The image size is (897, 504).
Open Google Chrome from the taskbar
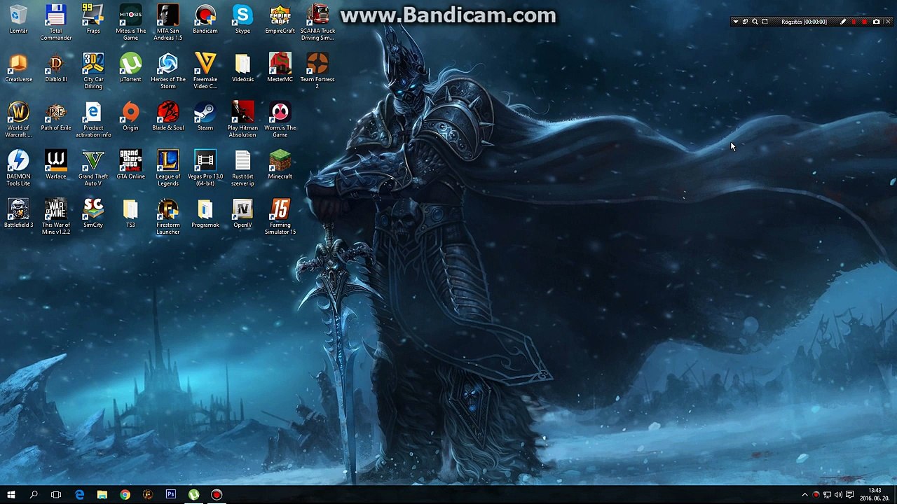(125, 495)
